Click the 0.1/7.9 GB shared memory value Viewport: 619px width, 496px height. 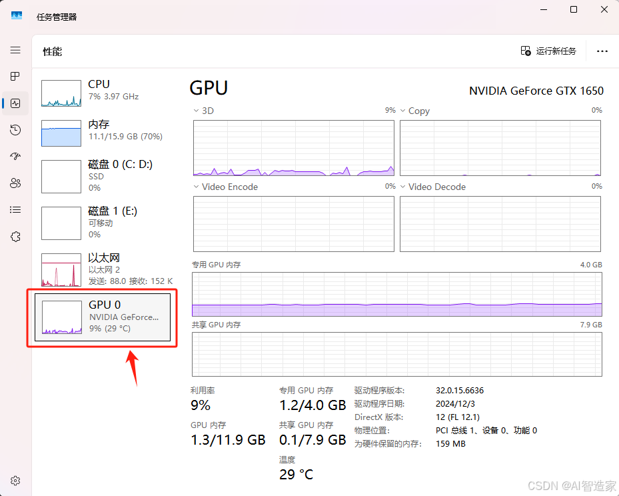(x=312, y=440)
